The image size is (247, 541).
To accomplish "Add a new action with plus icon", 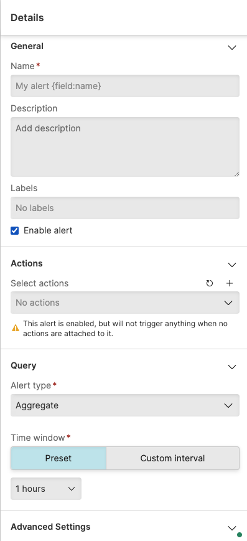I will [x=230, y=284].
